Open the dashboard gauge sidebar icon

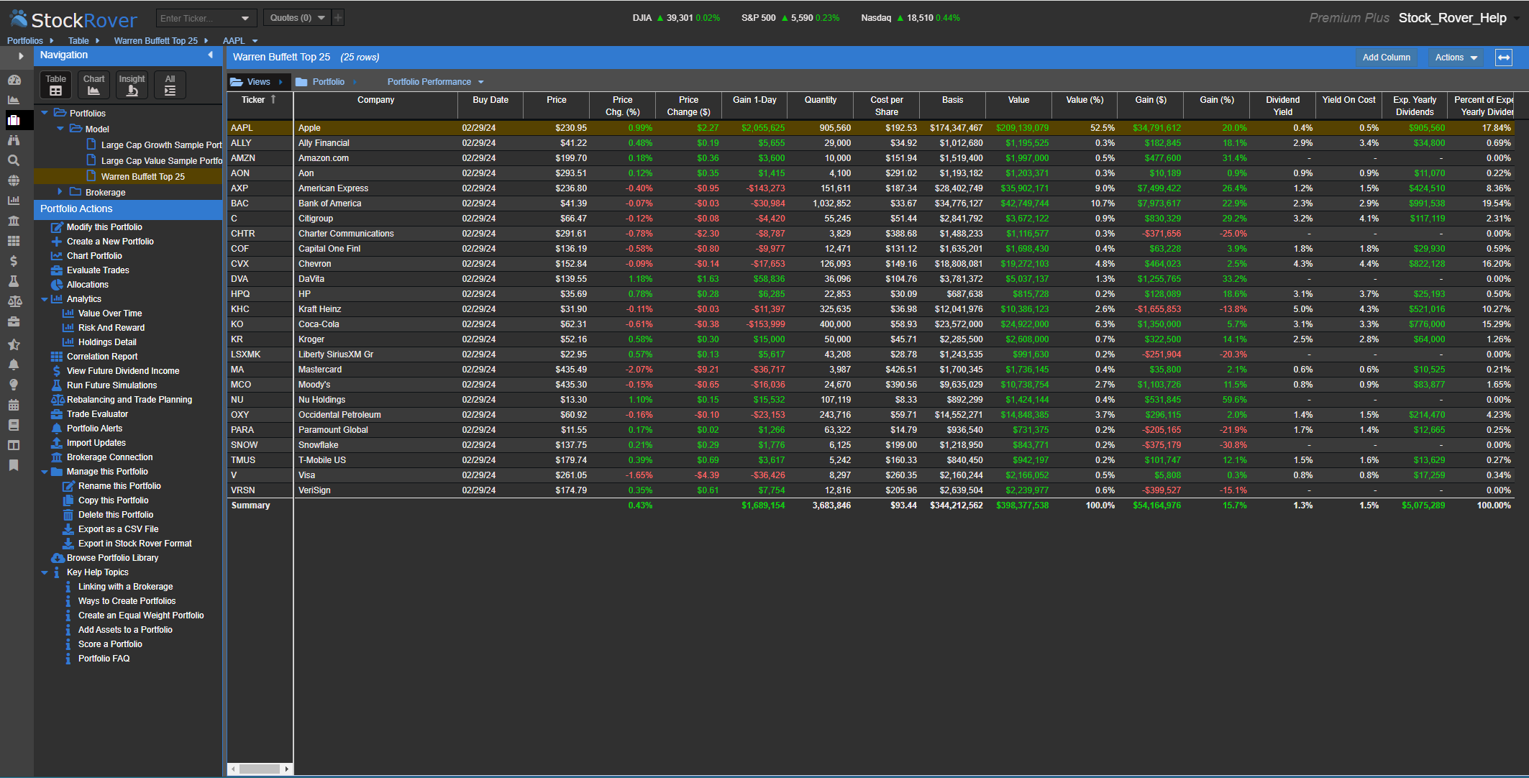(14, 80)
